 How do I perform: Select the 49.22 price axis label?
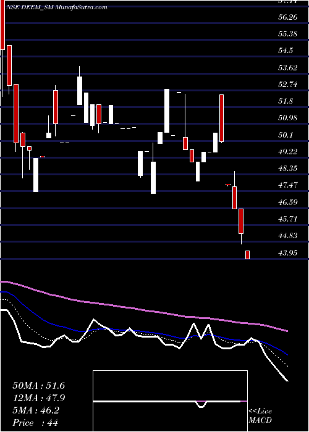(x=287, y=152)
